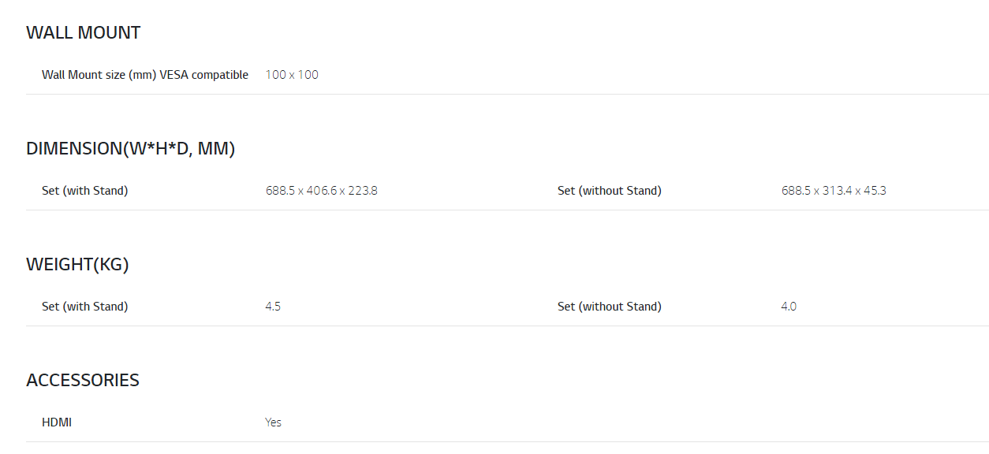This screenshot has width=989, height=454.
Task: Click the ACCESSORIES section heading
Action: pos(83,381)
